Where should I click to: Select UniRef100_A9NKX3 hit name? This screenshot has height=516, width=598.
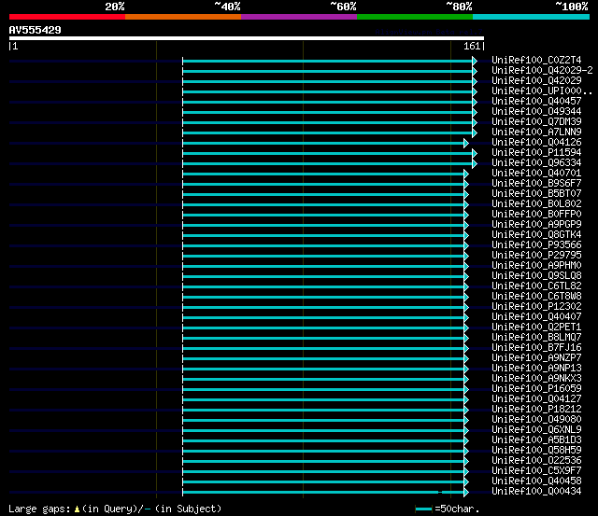(536, 379)
